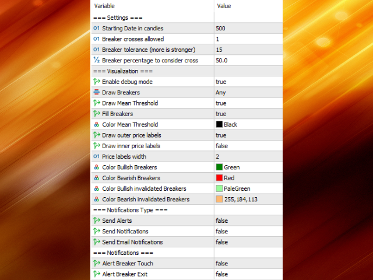Click the boolean icon beside Send Alerts
The width and height of the screenshot is (373, 280).
tap(96, 220)
